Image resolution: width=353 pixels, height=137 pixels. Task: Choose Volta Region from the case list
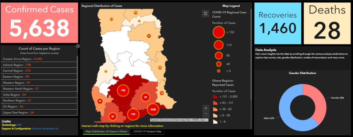coord(14,95)
